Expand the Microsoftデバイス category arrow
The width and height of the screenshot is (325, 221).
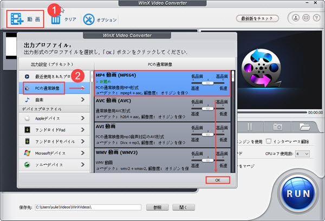[83, 153]
